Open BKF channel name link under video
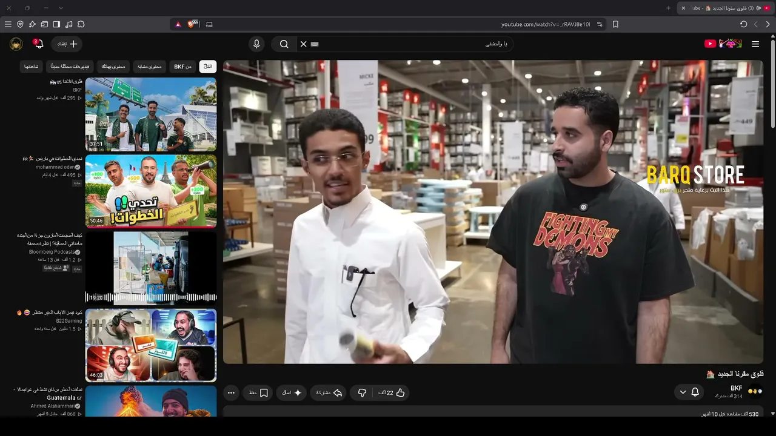This screenshot has height=436, width=776. coord(736,388)
